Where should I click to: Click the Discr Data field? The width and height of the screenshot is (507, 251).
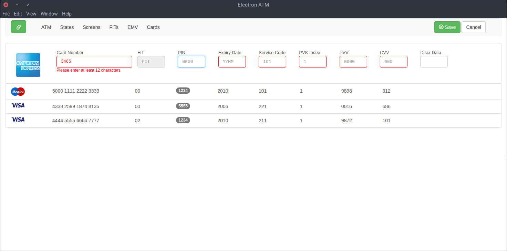tap(434, 62)
